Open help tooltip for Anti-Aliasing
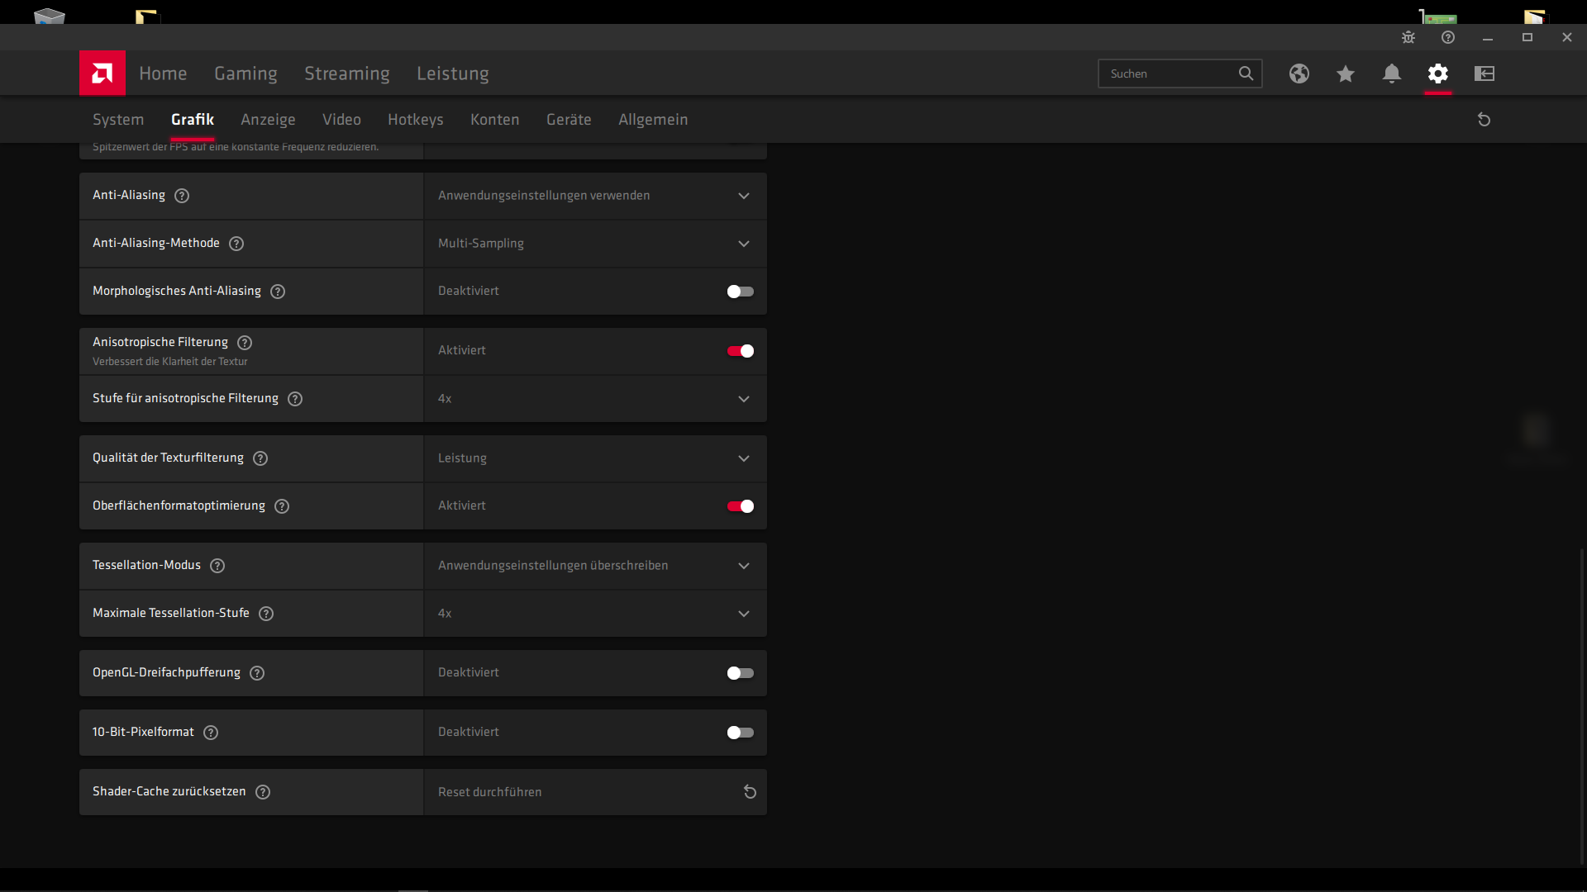 coord(182,196)
